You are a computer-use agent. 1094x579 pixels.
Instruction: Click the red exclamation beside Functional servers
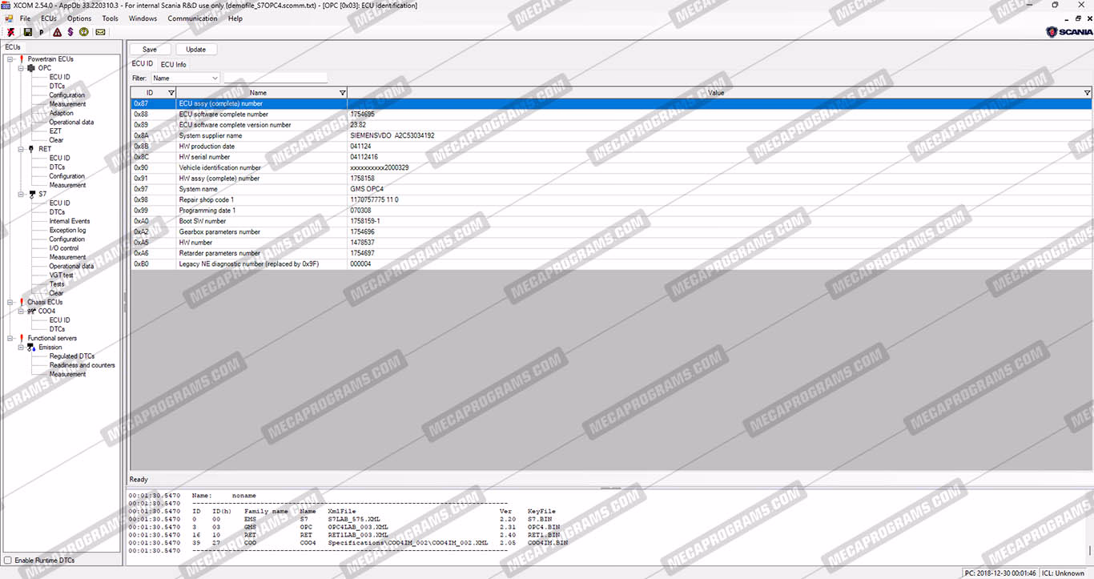pyautogui.click(x=22, y=338)
